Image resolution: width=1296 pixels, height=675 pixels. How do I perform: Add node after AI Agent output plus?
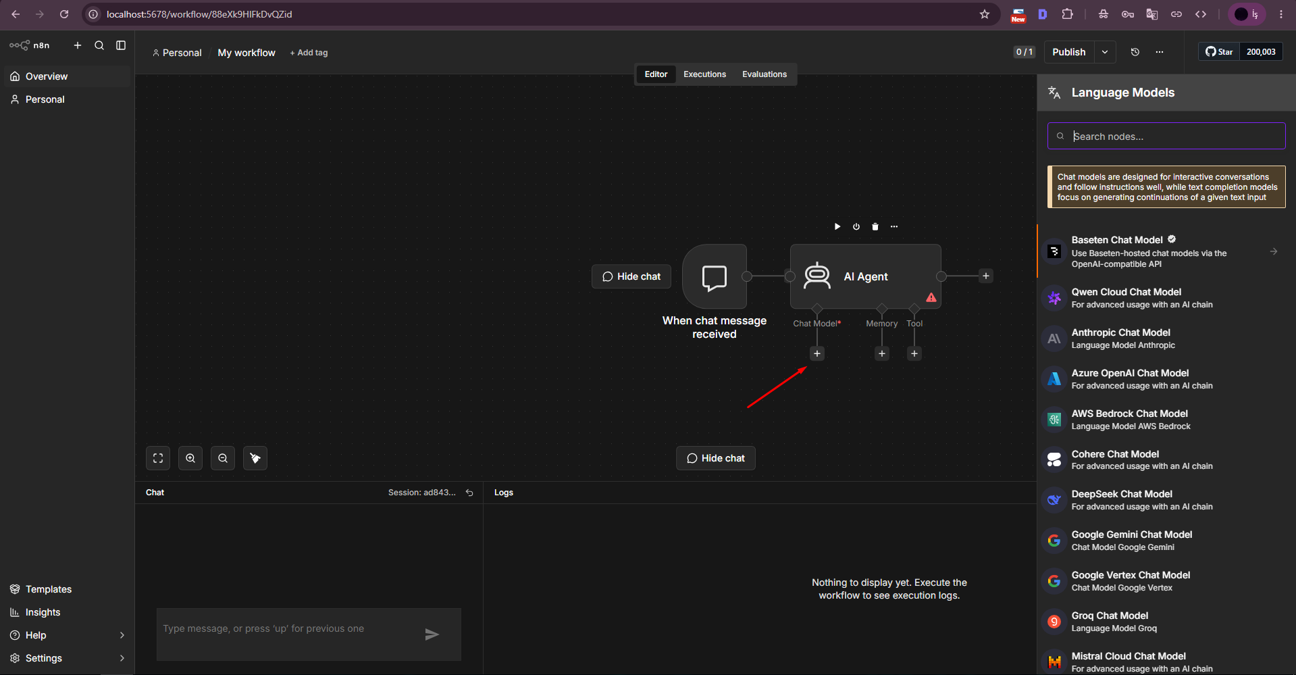pyautogui.click(x=986, y=276)
